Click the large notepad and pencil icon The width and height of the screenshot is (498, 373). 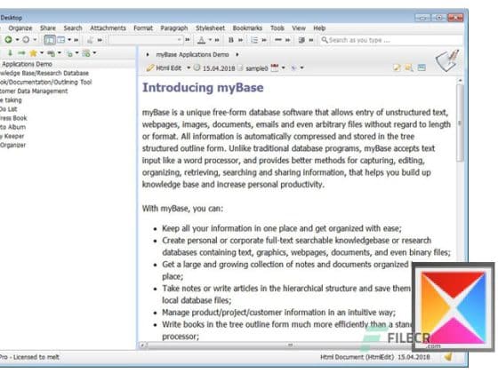(x=447, y=61)
